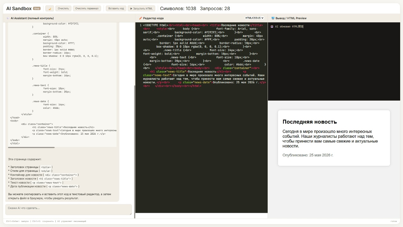Viewport: 403px width, 227px height.
Task: Click the DOCTYPE line in the code editor
Action: tap(155, 25)
